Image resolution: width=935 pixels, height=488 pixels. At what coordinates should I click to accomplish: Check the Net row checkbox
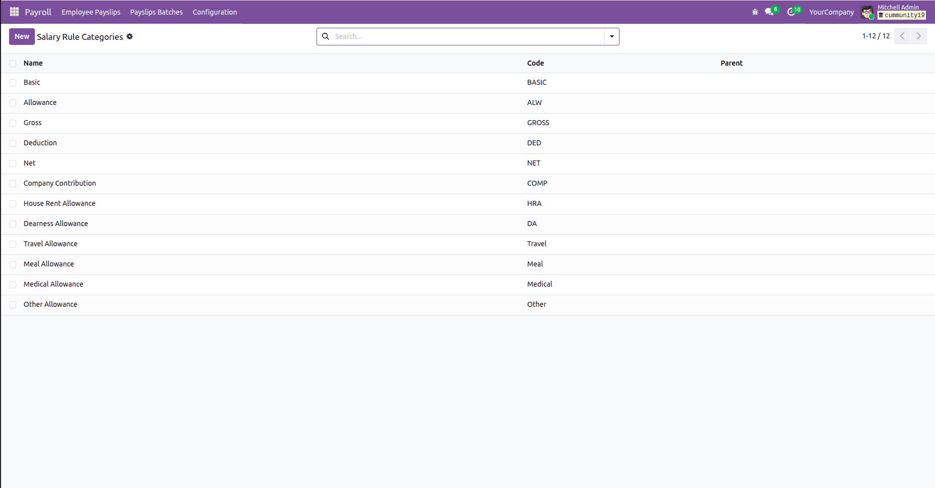13,164
